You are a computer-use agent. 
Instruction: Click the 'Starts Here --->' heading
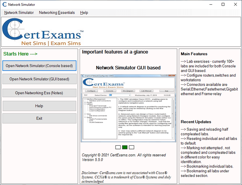pyautogui.click(x=21, y=54)
